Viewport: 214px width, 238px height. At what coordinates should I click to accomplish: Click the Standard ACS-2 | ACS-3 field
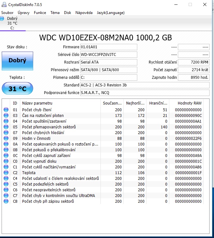145,85
